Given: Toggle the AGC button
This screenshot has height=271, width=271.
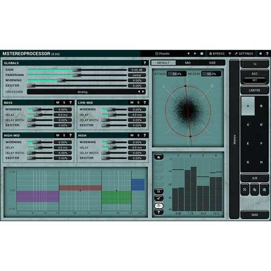Looking at the screenshot, I should [x=255, y=74].
